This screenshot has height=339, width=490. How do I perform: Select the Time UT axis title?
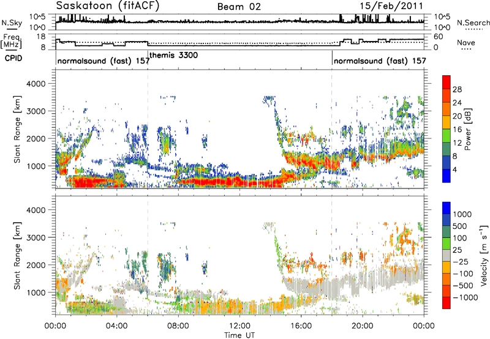(x=239, y=335)
